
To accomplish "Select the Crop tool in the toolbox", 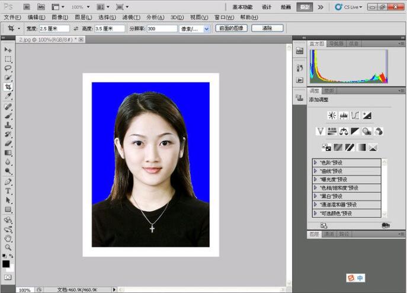I will point(8,87).
